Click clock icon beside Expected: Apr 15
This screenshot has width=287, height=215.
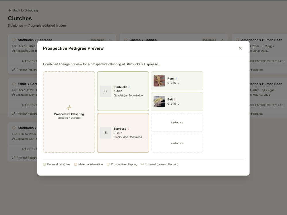(13, 139)
